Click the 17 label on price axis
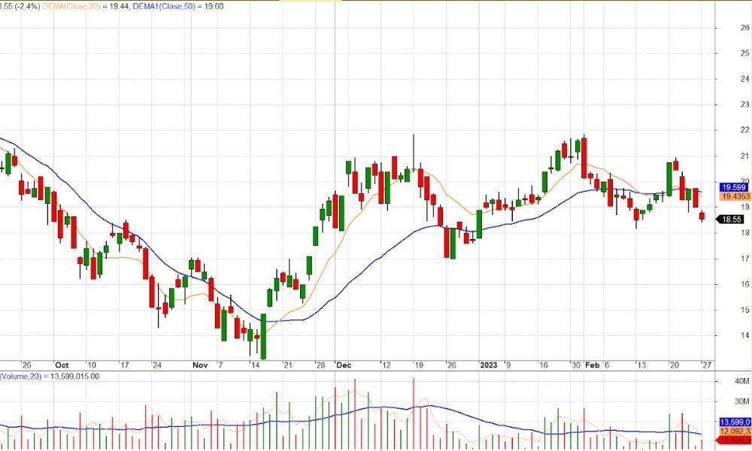Image resolution: width=752 pixels, height=451 pixels. pyautogui.click(x=744, y=259)
